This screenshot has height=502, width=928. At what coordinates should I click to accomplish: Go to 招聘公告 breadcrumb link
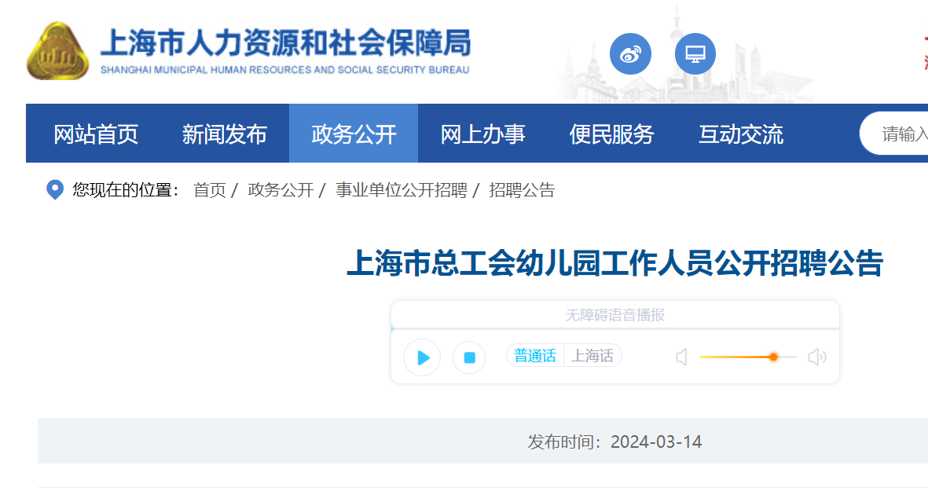(522, 190)
